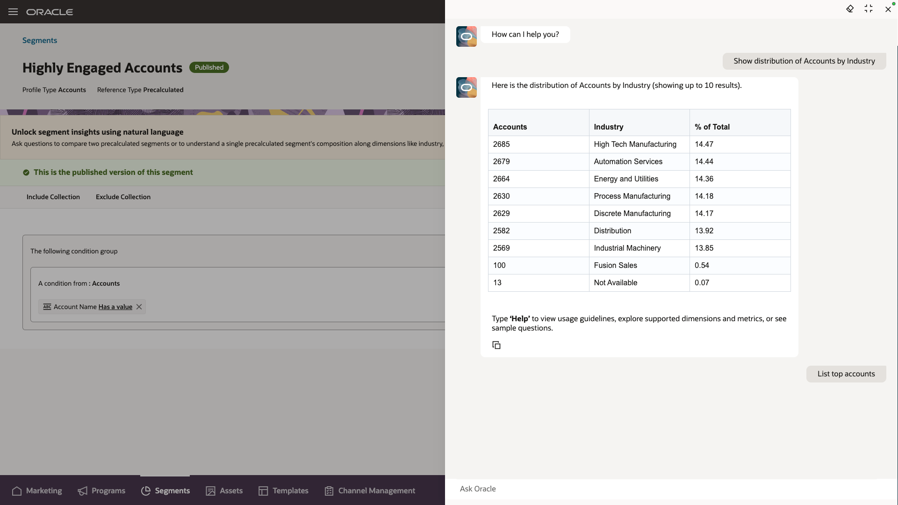Open the hamburger navigation menu

[x=13, y=12]
